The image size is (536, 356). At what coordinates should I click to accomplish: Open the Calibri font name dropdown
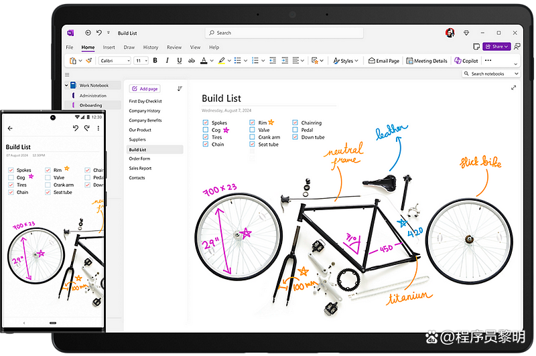(x=114, y=61)
